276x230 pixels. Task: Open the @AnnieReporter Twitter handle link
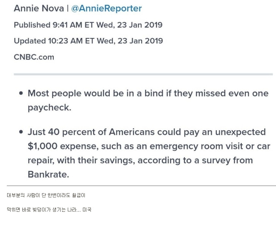(106, 9)
